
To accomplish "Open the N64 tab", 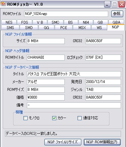I will tap(86, 22).
